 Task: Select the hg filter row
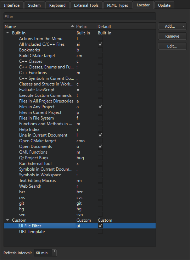[x=80, y=209]
